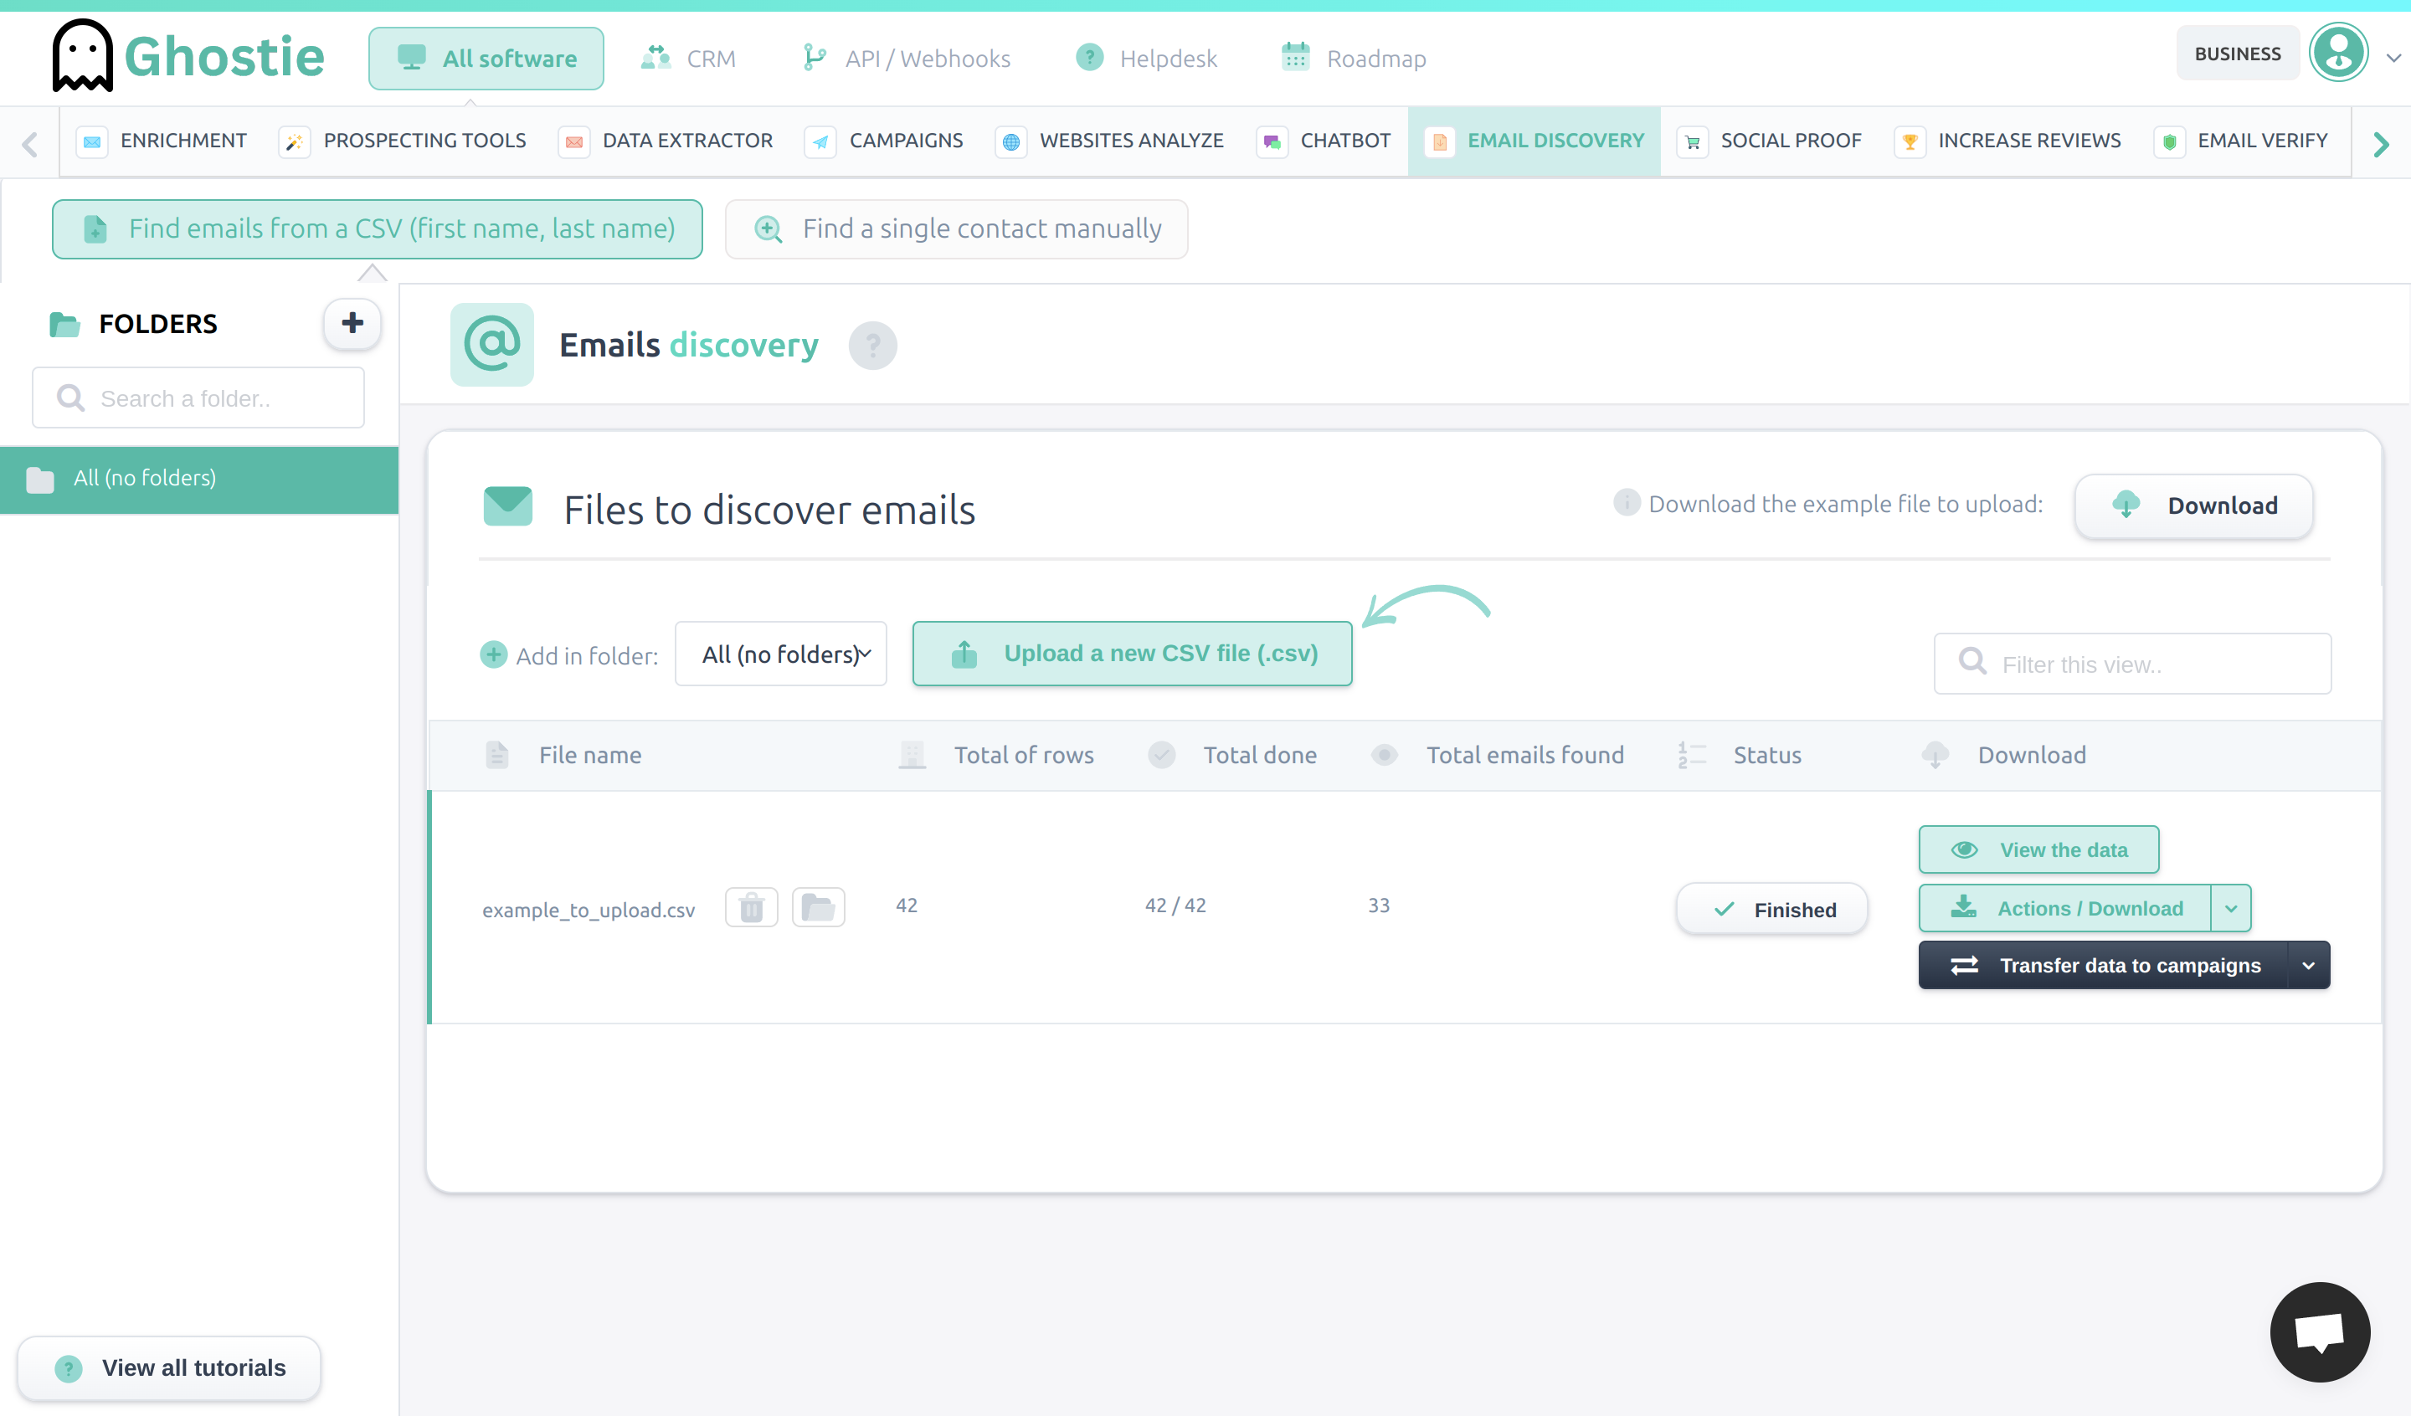Click the Ghostie ghost logo
This screenshot has width=2411, height=1416.
[x=82, y=56]
